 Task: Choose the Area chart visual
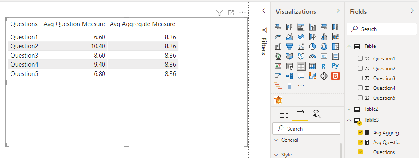(x=290, y=37)
